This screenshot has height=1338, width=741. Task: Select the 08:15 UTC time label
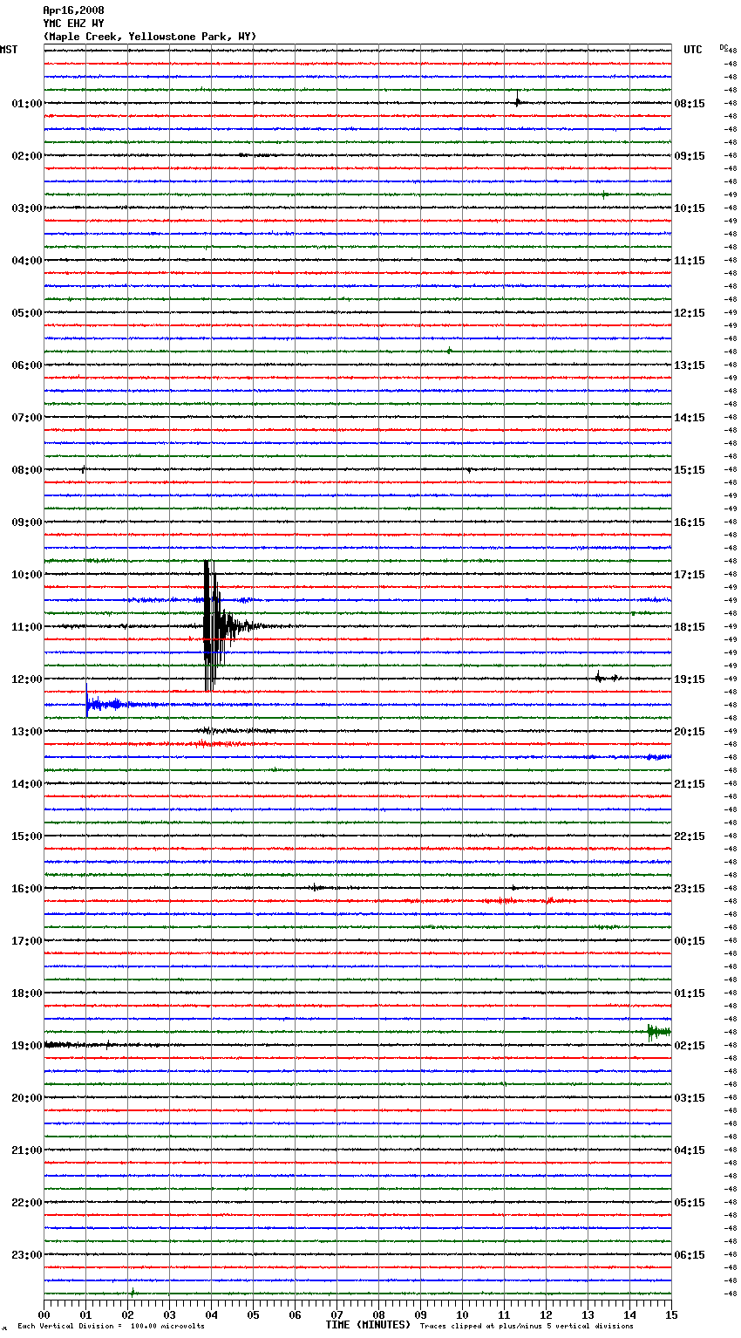[690, 104]
